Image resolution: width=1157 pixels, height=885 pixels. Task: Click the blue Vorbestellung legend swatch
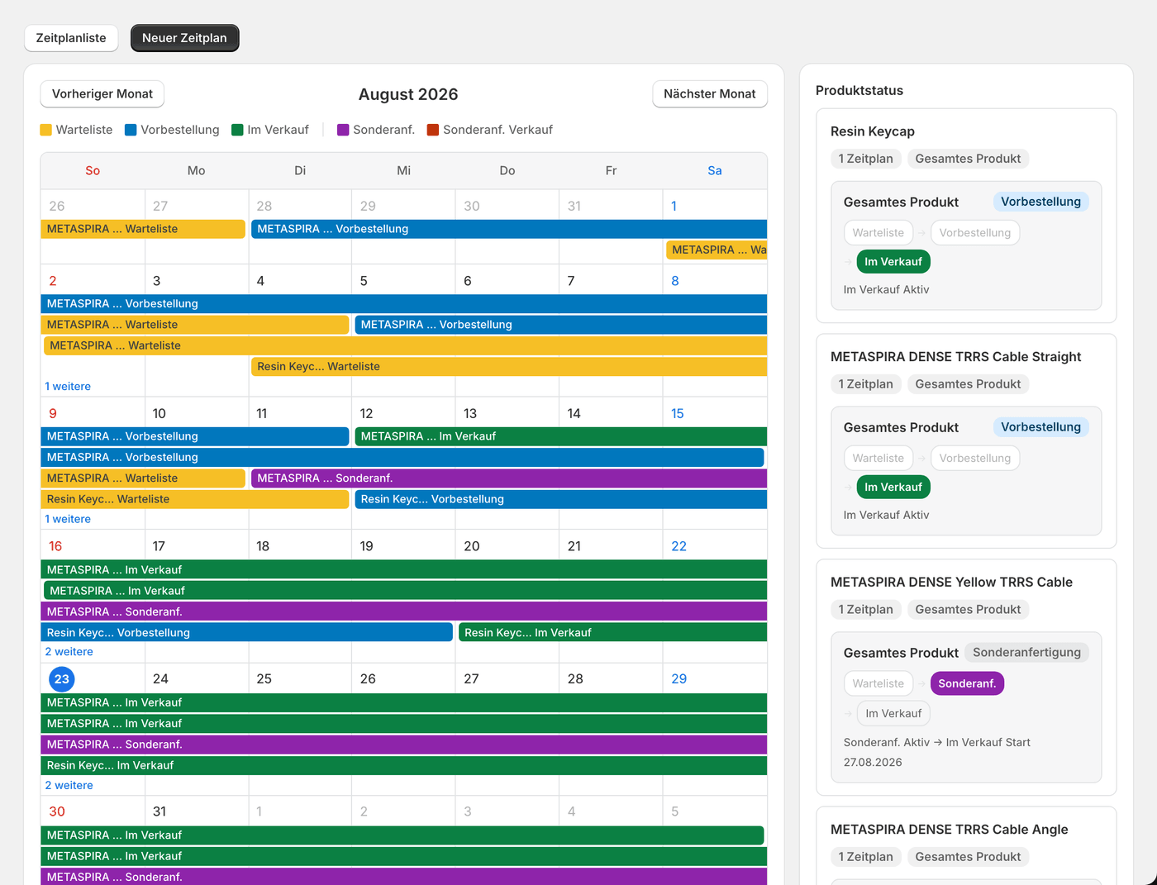pyautogui.click(x=131, y=130)
